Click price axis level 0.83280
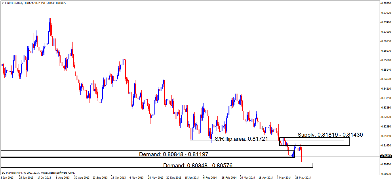This screenshot has width=392, height=180. point(386,107)
